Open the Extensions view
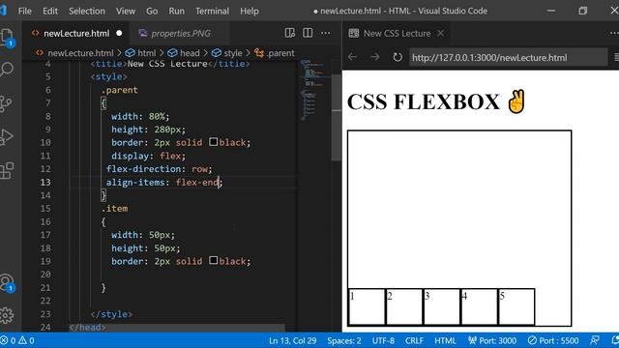The height and width of the screenshot is (348, 619). [x=7, y=171]
